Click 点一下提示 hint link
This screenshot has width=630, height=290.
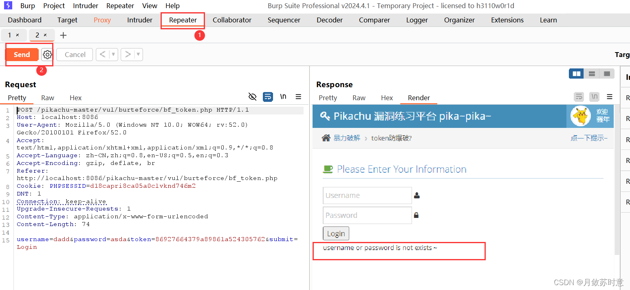pyautogui.click(x=589, y=138)
